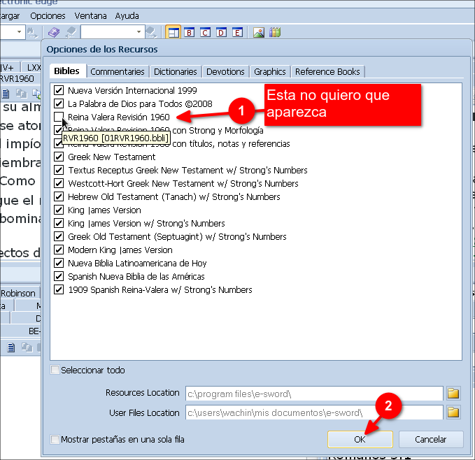Uncheck Nueva Biblia Latinoamericana de Hoy
Viewport: 475px width, 460px height.
pyautogui.click(x=59, y=263)
